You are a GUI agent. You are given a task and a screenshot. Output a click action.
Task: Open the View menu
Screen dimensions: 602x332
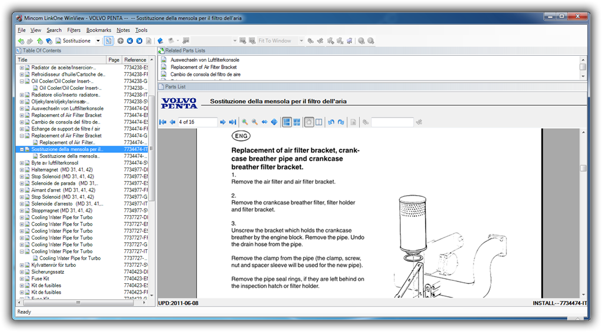(36, 30)
